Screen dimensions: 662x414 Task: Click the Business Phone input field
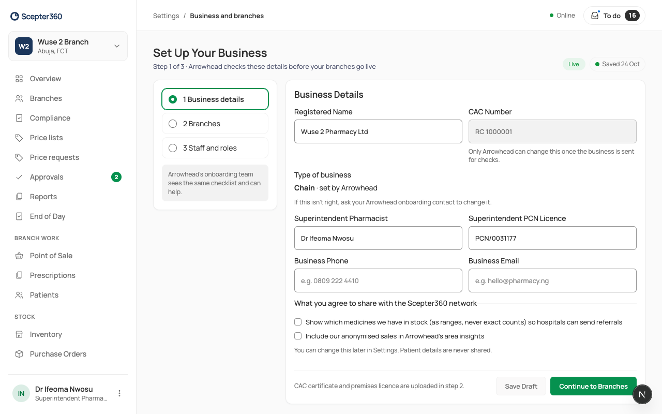point(378,280)
